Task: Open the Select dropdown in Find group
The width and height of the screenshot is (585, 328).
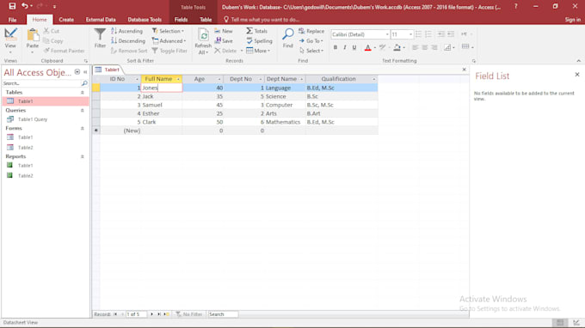Action: (311, 51)
